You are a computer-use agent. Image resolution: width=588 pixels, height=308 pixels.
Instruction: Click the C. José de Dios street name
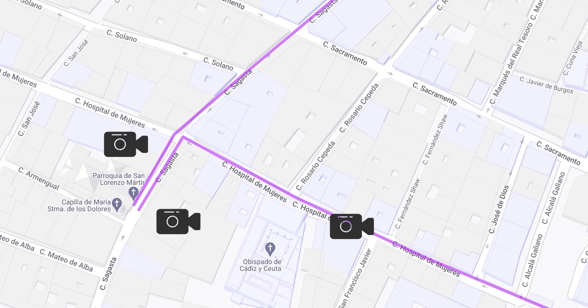pos(499,209)
